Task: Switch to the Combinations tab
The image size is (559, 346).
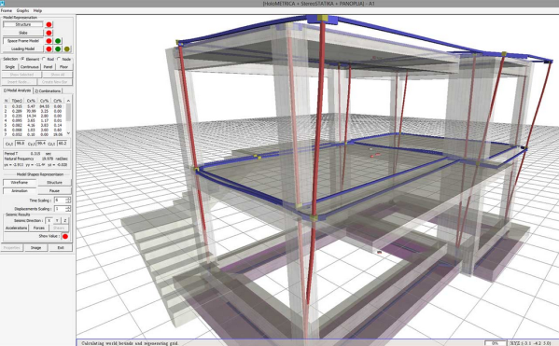Action: click(x=48, y=90)
